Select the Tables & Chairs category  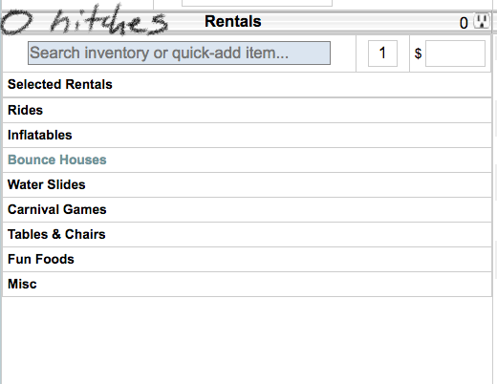247,234
